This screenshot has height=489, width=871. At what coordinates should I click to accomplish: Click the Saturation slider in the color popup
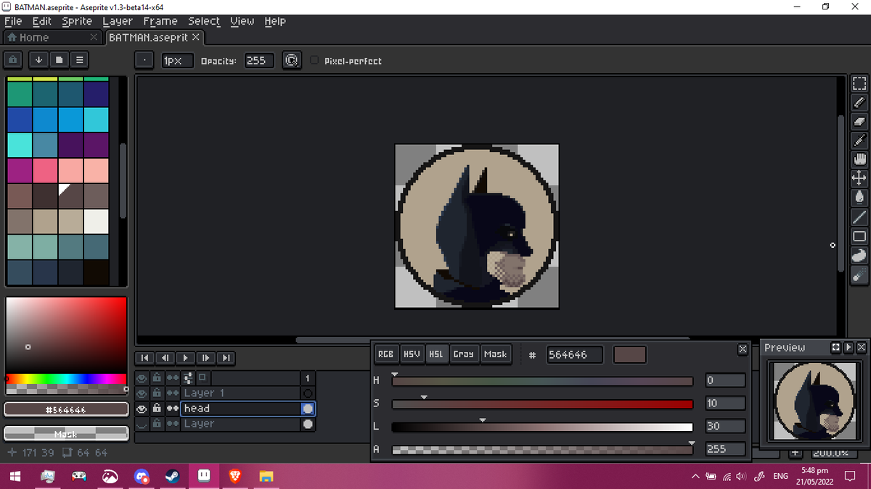(x=543, y=404)
